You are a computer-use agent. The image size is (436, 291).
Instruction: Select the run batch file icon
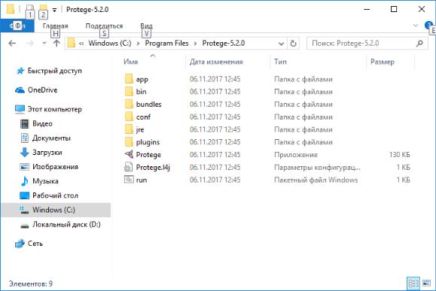point(129,180)
